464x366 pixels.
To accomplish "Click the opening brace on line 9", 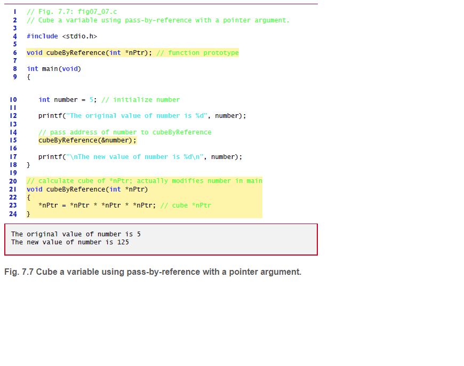I will pyautogui.click(x=28, y=77).
